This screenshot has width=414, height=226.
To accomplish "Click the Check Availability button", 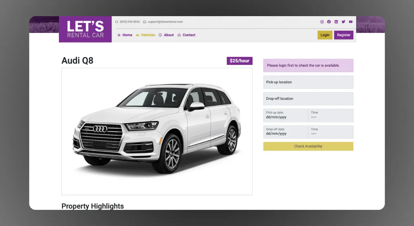I will click(x=308, y=146).
